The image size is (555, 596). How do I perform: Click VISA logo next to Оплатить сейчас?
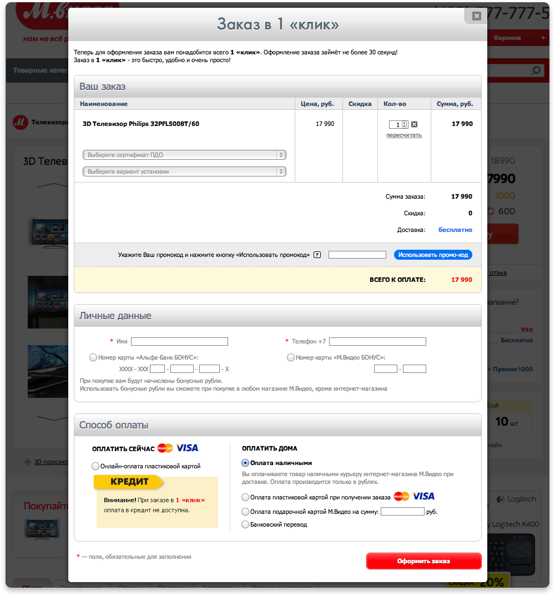click(187, 448)
